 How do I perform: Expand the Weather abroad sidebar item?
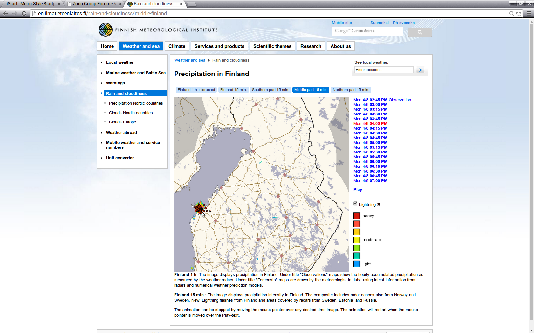click(121, 133)
